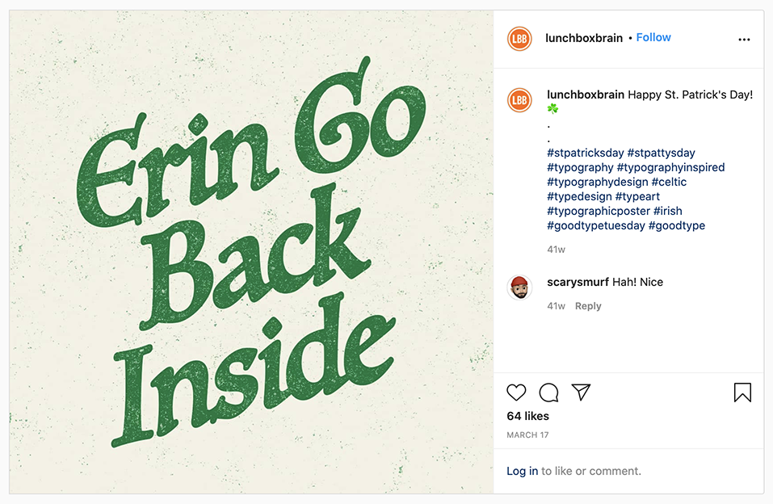
Task: Open the #irish hashtag
Action: click(x=671, y=211)
